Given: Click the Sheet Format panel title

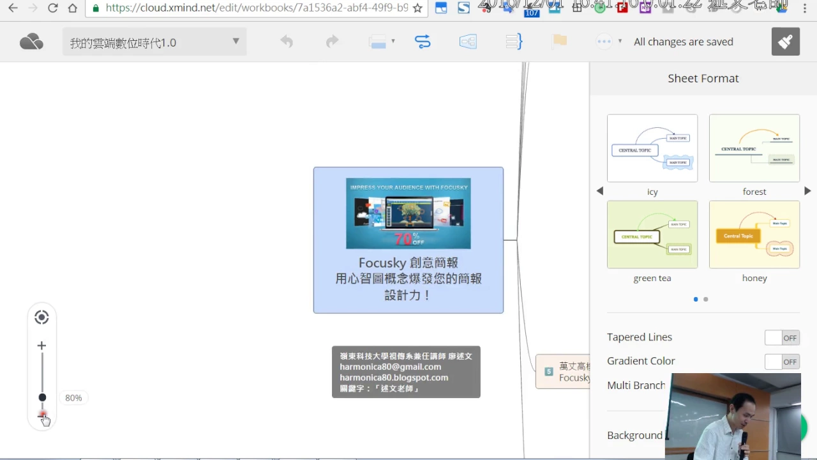Looking at the screenshot, I should coord(703,78).
